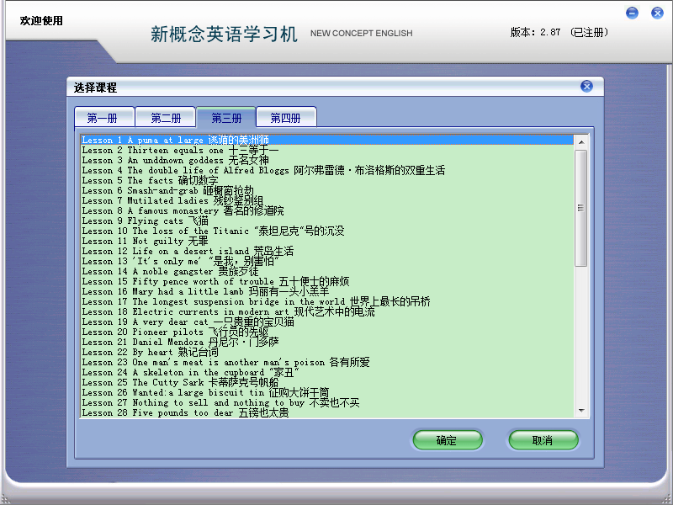Select Lesson 22 By heart
Image resolution: width=673 pixels, height=505 pixels.
coord(327,352)
